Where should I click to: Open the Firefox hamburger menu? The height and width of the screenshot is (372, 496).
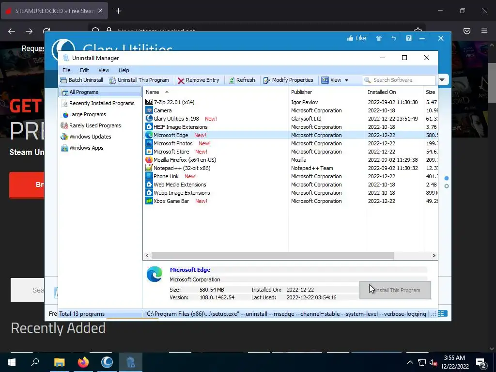484,31
